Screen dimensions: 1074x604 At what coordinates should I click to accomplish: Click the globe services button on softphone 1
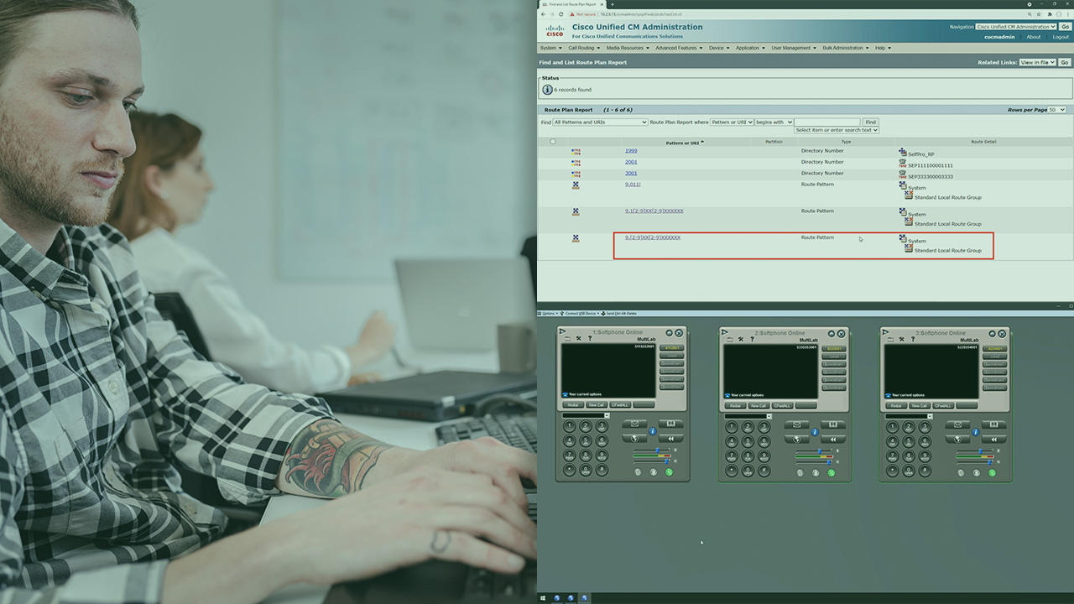(634, 438)
